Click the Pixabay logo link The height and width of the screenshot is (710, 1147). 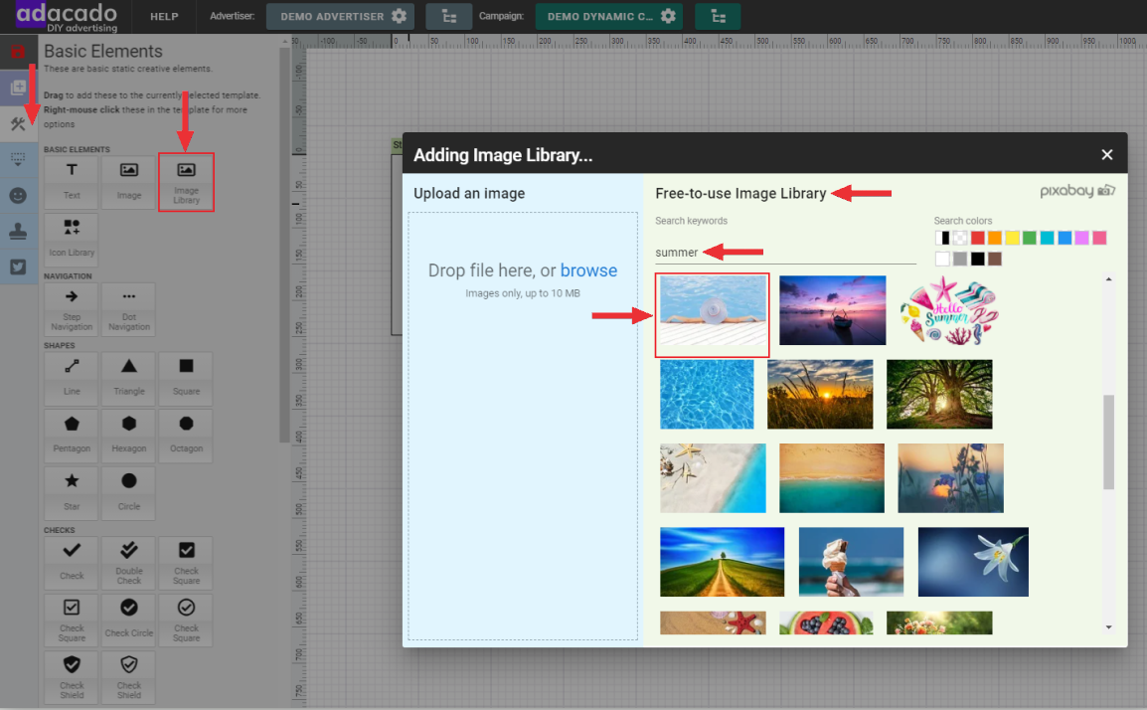[x=1077, y=191]
